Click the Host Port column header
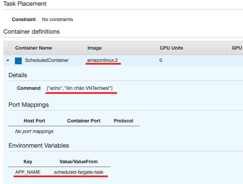Screen dimensions: 243x184 click(x=34, y=121)
